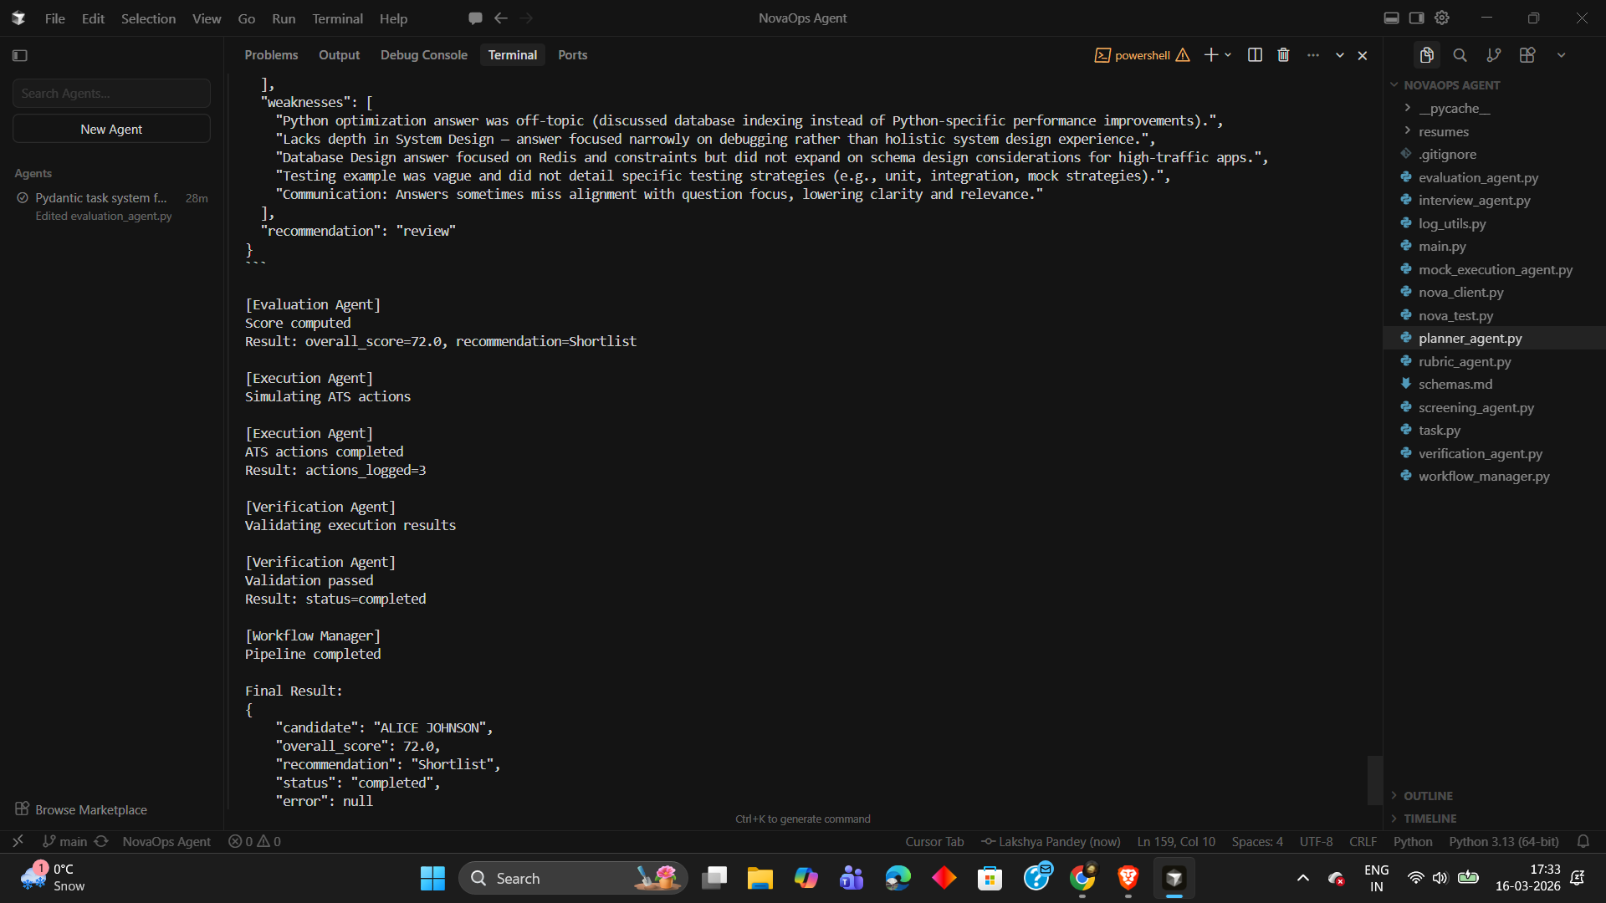Image resolution: width=1606 pixels, height=903 pixels.
Task: Open the Search view icon
Action: coord(1460,55)
